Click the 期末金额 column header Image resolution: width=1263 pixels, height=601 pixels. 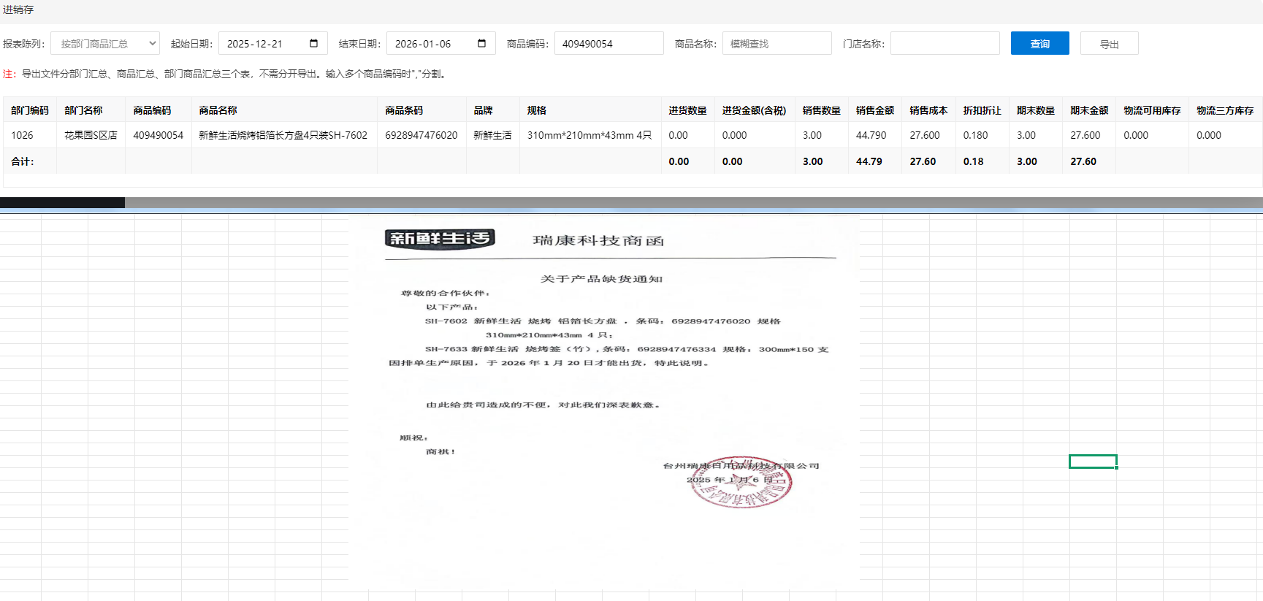pos(1088,110)
